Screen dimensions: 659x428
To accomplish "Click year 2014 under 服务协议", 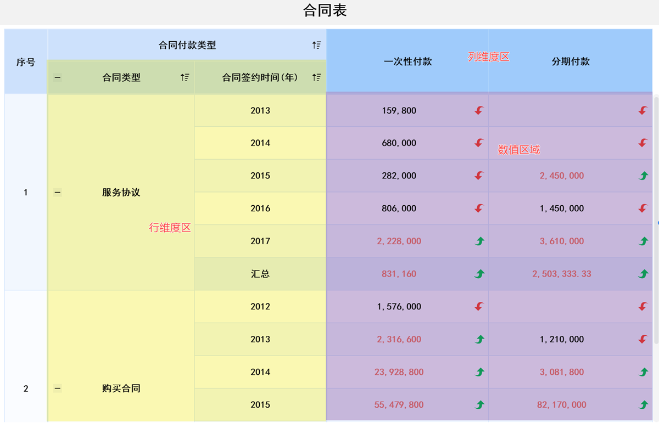I will pyautogui.click(x=260, y=143).
